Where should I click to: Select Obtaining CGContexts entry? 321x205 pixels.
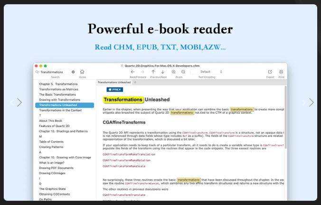[x=54, y=194]
